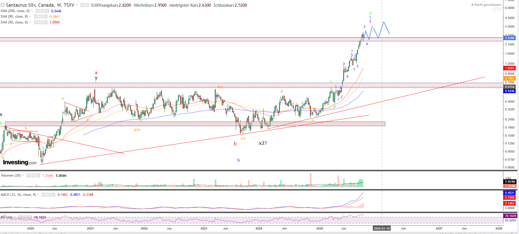Screen dimensions: 519x234
Task: Remove the MACD indicator
Action: pos(53,195)
